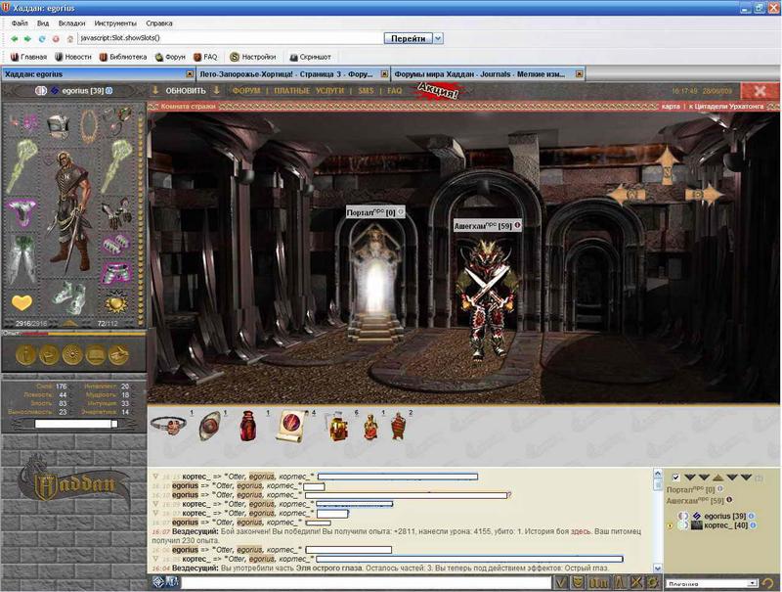Viewport: 782px width, 592px height.
Task: Select the rings equipment slot
Action: point(117,120)
